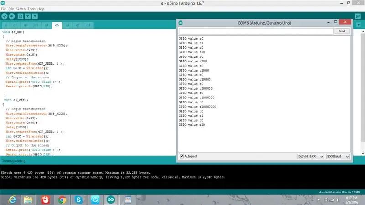Open the Help menu

[x=41, y=9]
